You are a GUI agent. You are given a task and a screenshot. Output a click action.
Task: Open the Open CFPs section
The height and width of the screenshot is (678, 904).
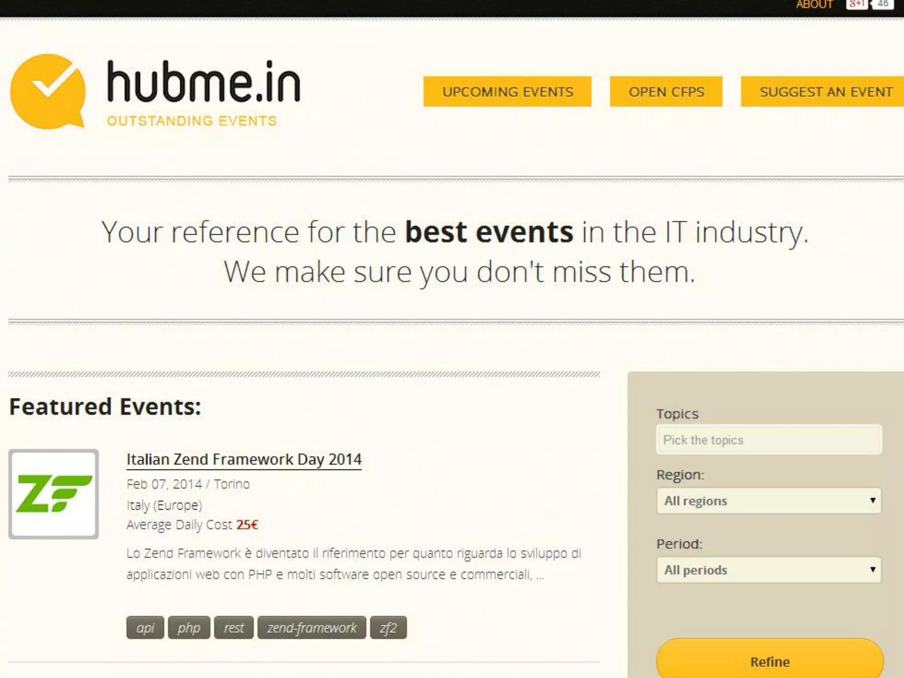(x=666, y=91)
